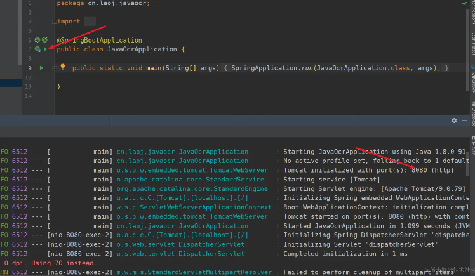This screenshot has width=475, height=276.
Task: Click the red "0 dpi. Using 70 instead" message
Action: (x=51, y=263)
